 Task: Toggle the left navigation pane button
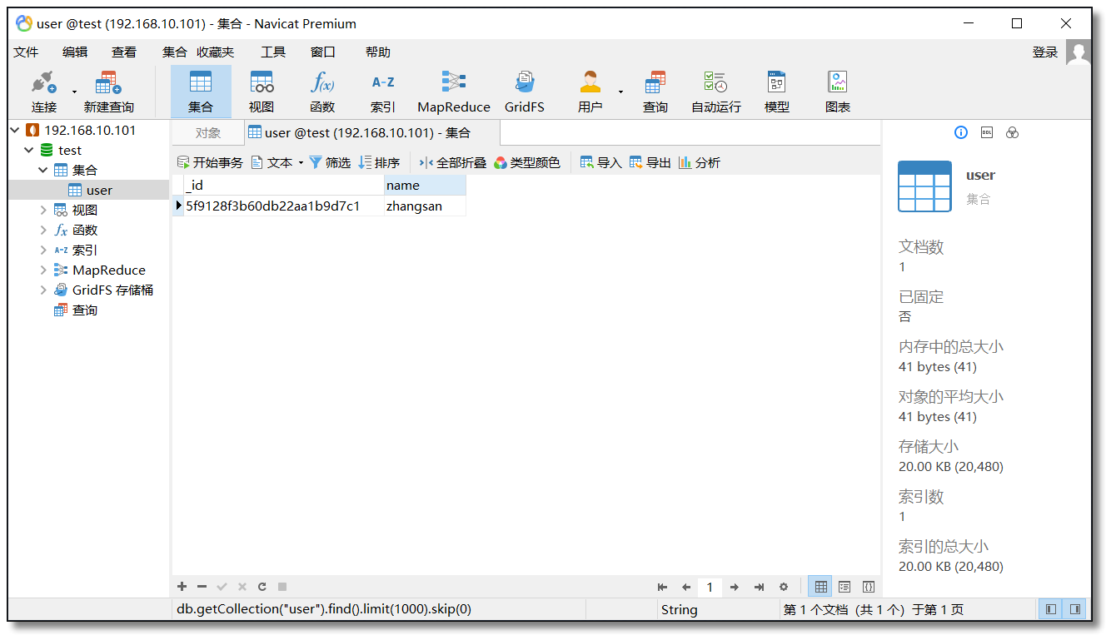tap(1051, 609)
